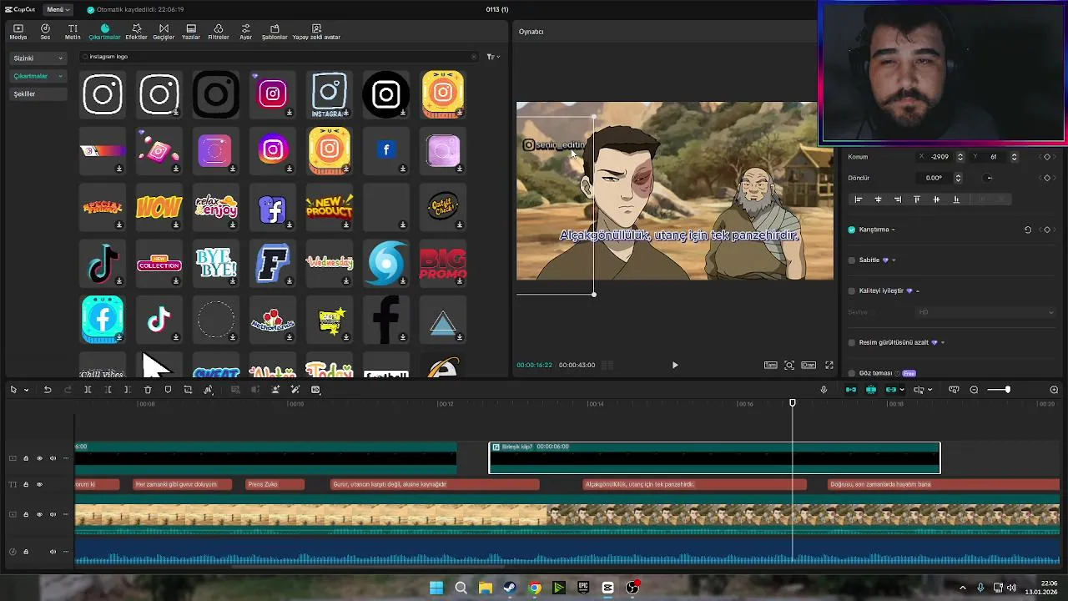Open the Yazılar captions tab
1068x601 pixels.
(191, 32)
